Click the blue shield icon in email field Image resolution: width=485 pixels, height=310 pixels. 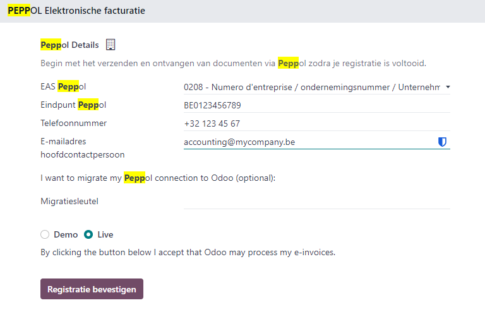(x=442, y=142)
